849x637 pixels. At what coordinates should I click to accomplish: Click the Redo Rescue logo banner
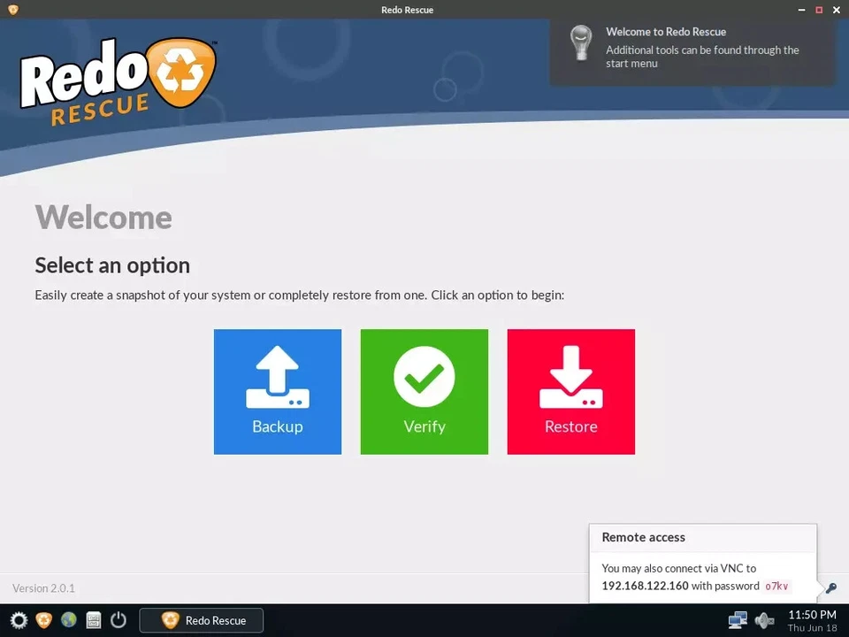pyautogui.click(x=115, y=80)
